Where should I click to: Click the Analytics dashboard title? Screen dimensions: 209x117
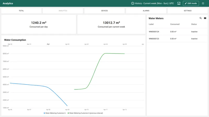(x=8, y=3)
